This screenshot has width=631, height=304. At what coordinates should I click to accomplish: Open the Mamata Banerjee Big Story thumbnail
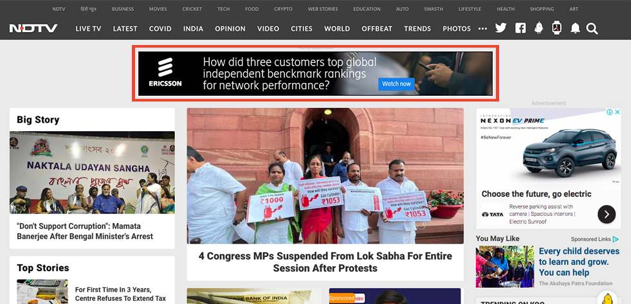pos(92,172)
